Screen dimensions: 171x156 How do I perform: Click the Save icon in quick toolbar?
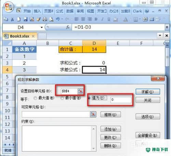(x=25, y=19)
